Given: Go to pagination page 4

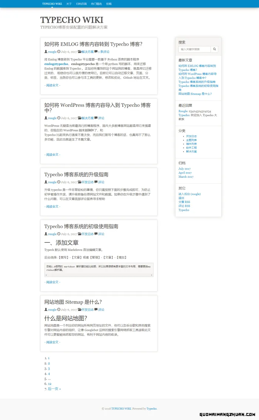Looking at the screenshot, I should tap(49, 374).
